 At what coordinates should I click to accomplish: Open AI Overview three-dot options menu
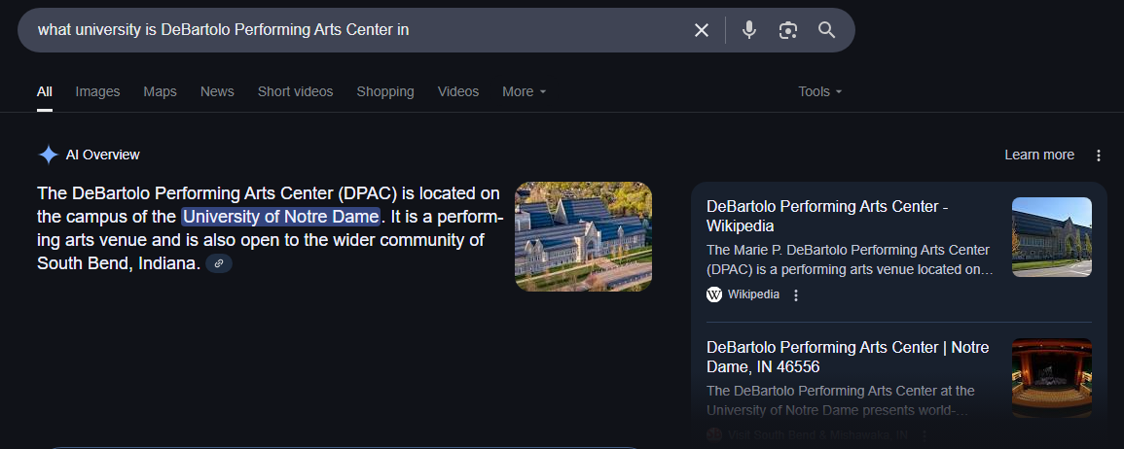coord(1099,155)
